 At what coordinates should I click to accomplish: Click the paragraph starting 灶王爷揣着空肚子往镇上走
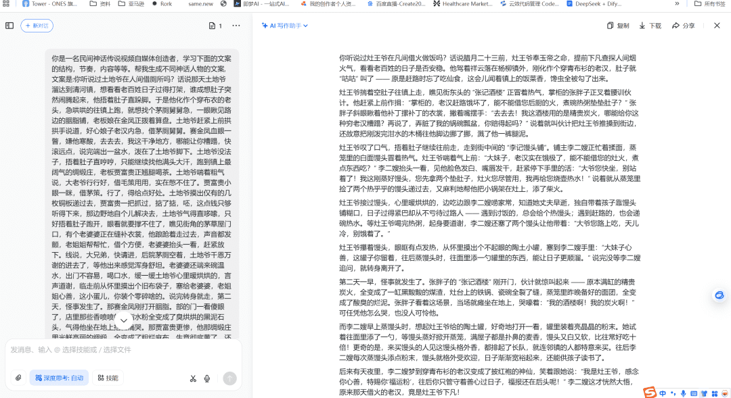(489, 113)
